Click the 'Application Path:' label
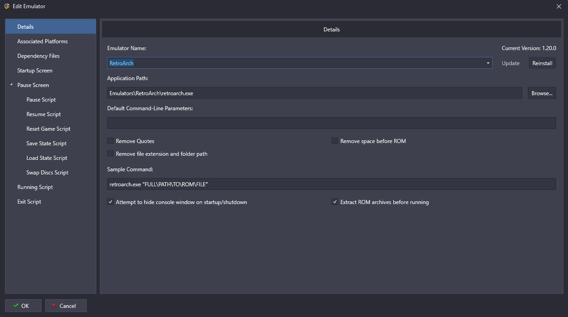This screenshot has width=568, height=317. (128, 78)
